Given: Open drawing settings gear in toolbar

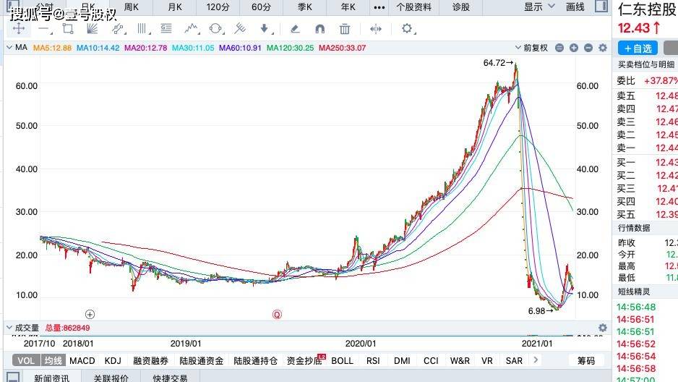Looking at the screenshot, I should [x=407, y=29].
